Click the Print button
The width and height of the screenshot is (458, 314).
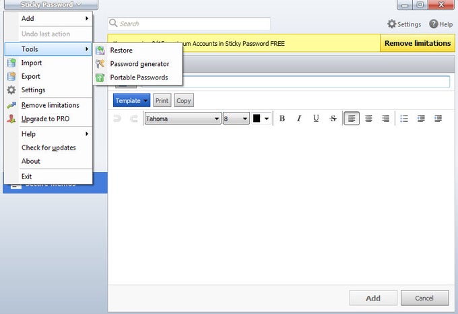click(162, 100)
